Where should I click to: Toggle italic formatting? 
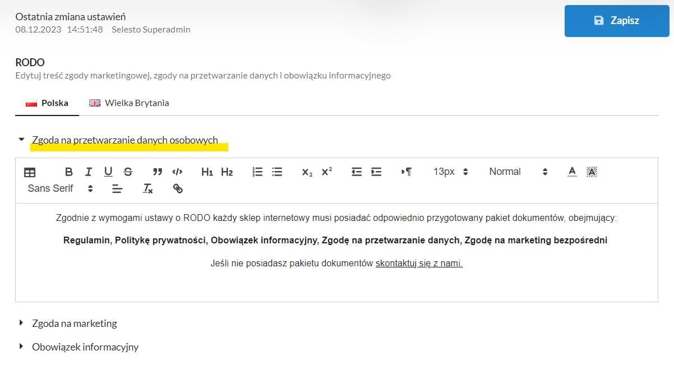click(x=89, y=172)
